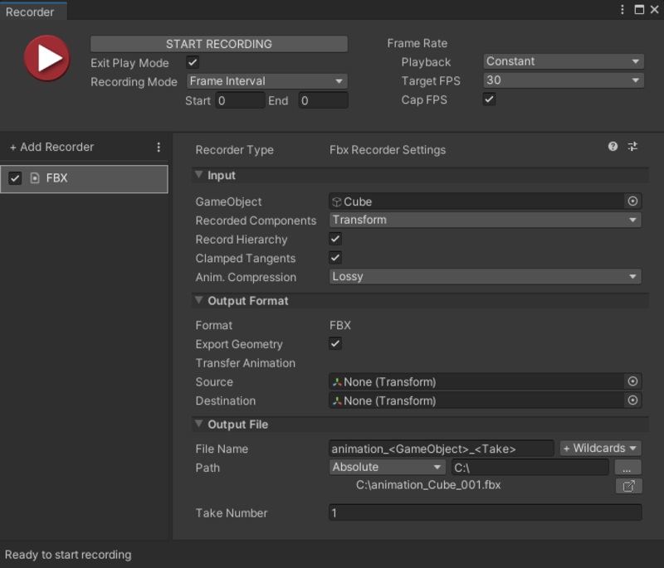The height and width of the screenshot is (568, 664).
Task: Toggle the Export Geometry checkbox
Action: (335, 344)
